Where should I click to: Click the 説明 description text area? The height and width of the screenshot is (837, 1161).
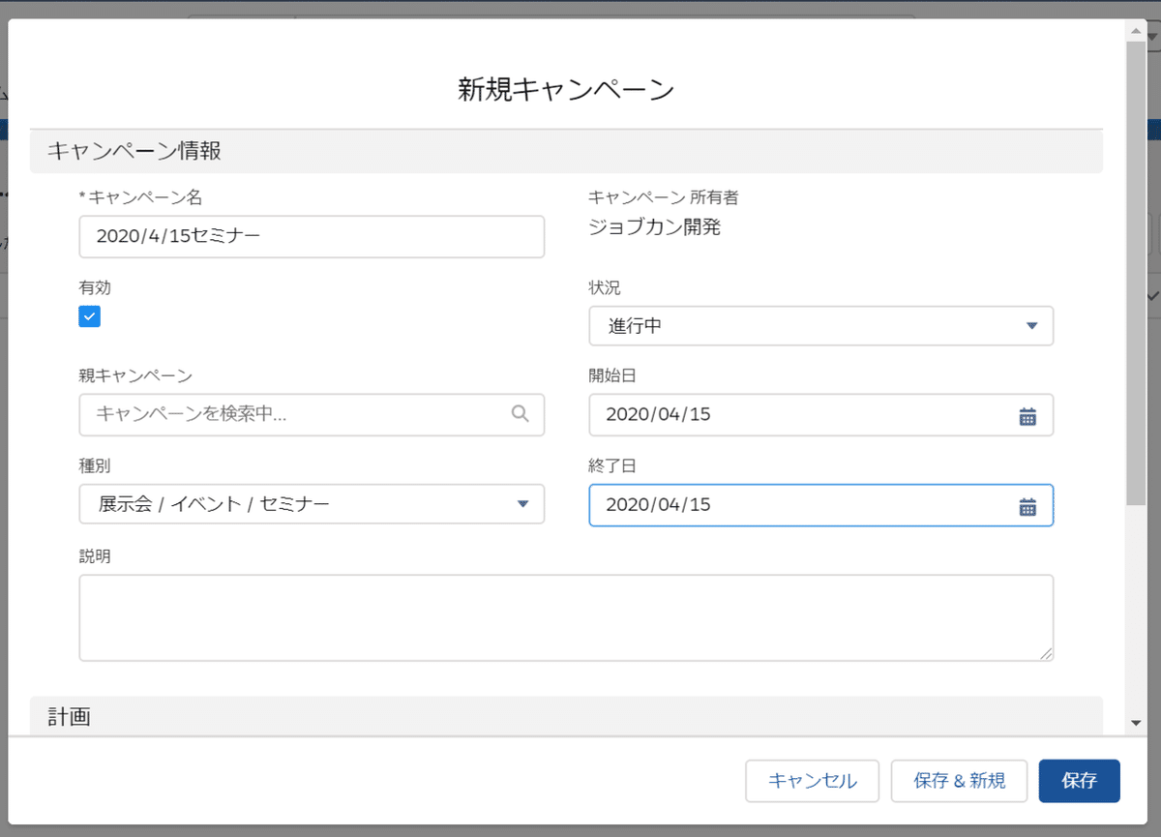(566, 616)
